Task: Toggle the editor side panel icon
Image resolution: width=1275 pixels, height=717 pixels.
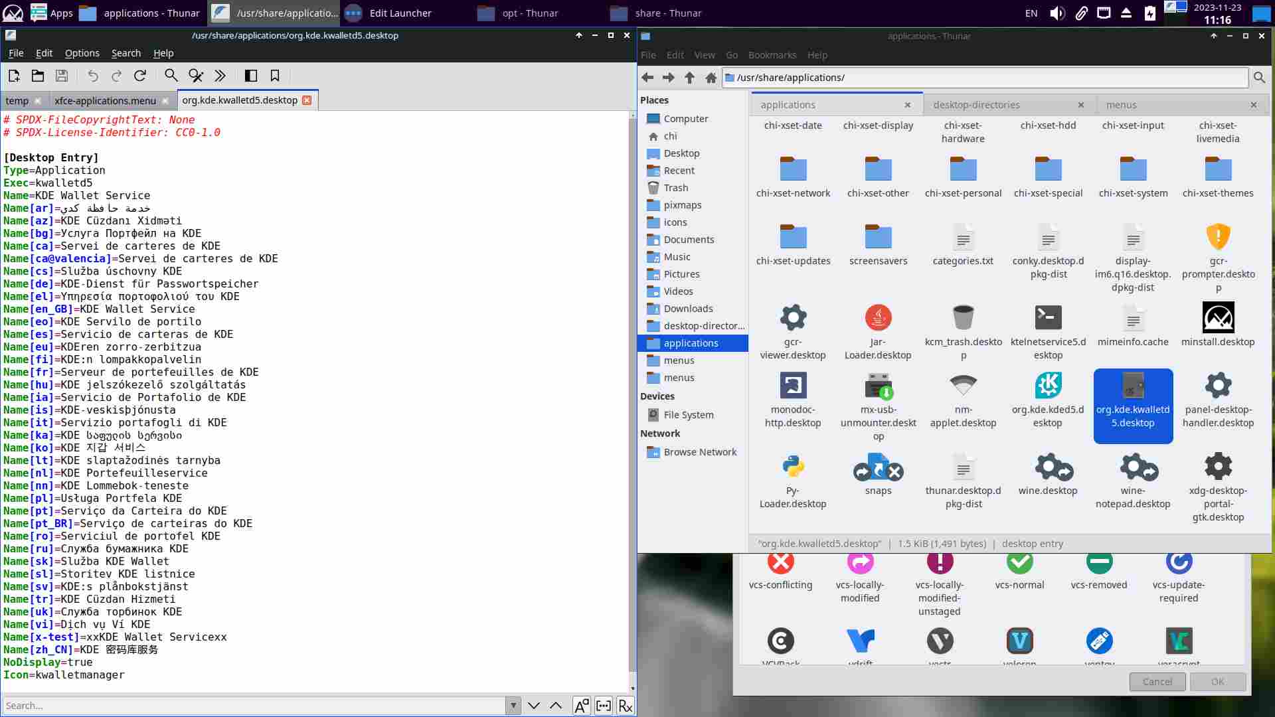Action: pyautogui.click(x=251, y=76)
